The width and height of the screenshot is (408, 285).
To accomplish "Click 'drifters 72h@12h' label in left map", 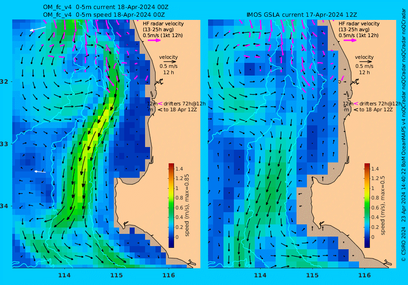I will (x=185, y=104).
